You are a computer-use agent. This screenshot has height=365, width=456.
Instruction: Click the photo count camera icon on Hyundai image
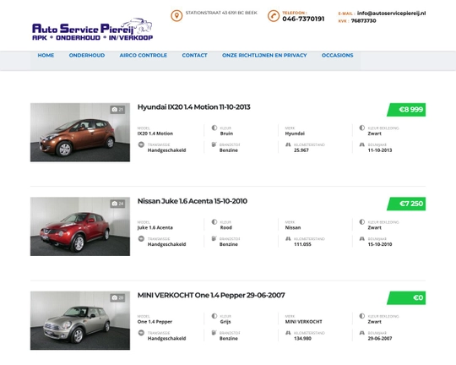point(115,110)
